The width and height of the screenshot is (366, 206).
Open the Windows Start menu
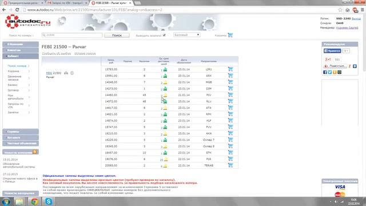click(6, 201)
